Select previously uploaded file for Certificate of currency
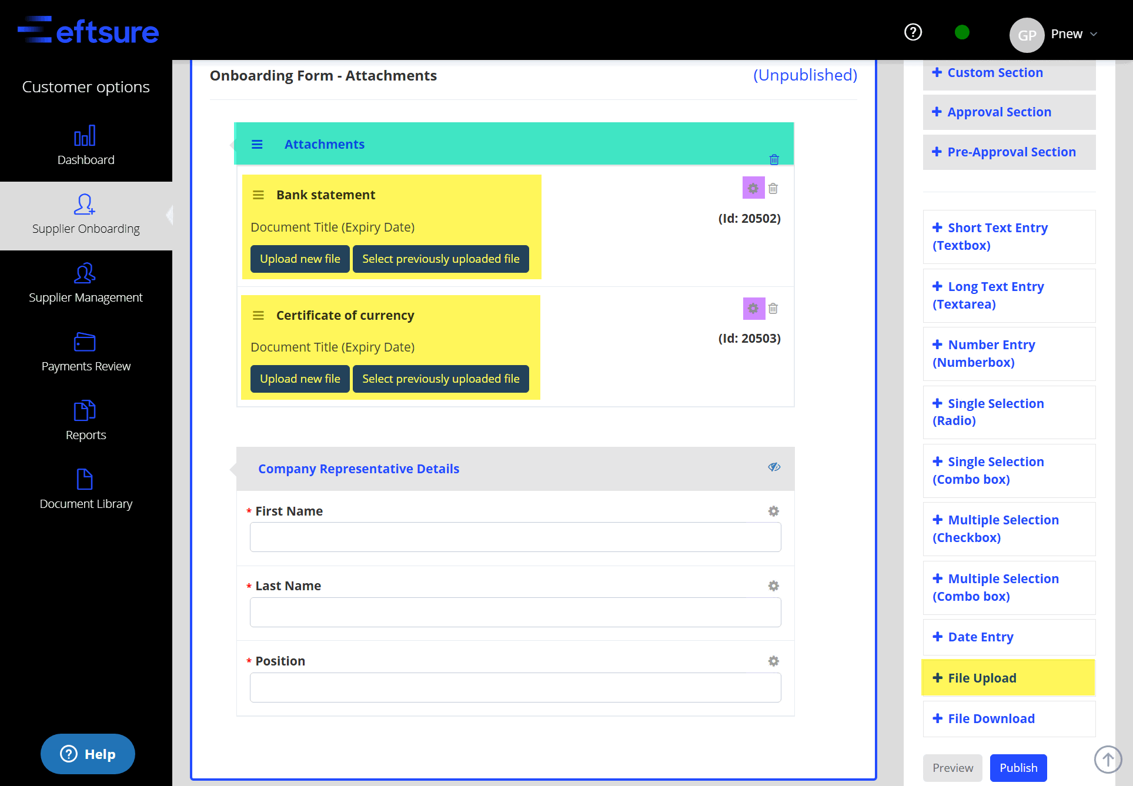 441,379
